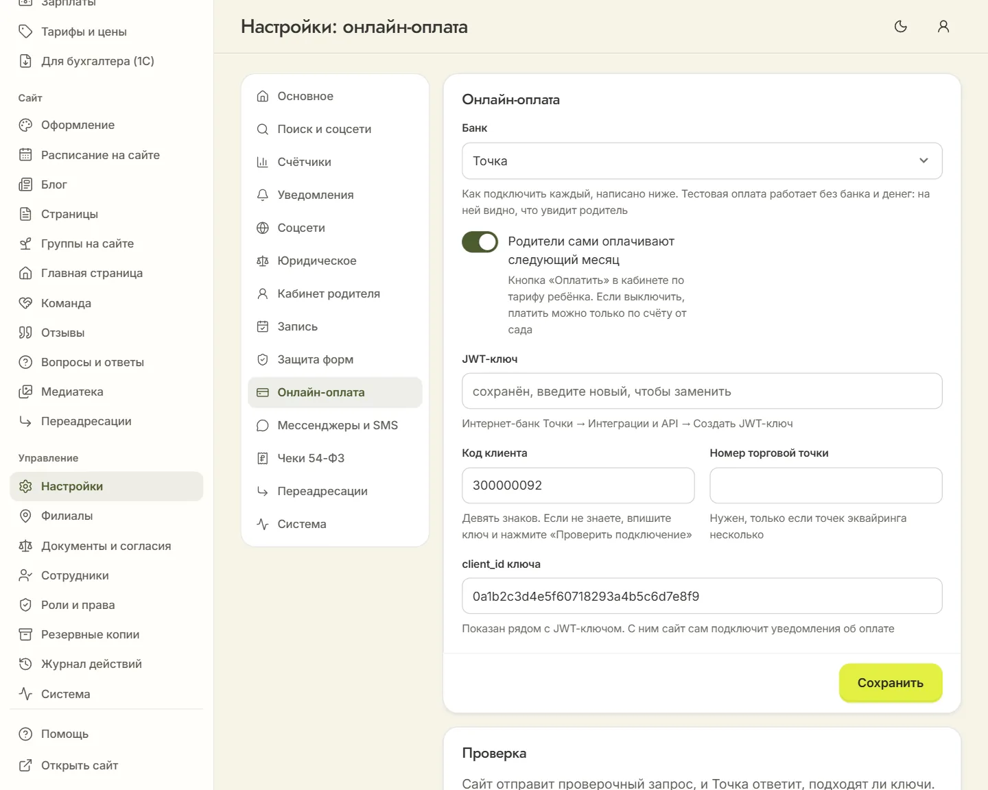
Task: Open the Банк dropdown showing Точка
Action: coord(702,161)
